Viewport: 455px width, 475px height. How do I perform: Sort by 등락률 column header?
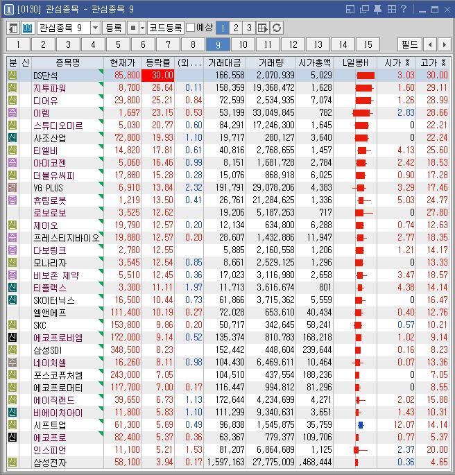click(x=158, y=62)
